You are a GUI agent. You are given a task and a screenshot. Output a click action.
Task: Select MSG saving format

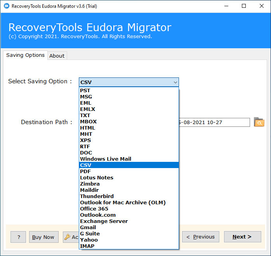tap(129, 96)
